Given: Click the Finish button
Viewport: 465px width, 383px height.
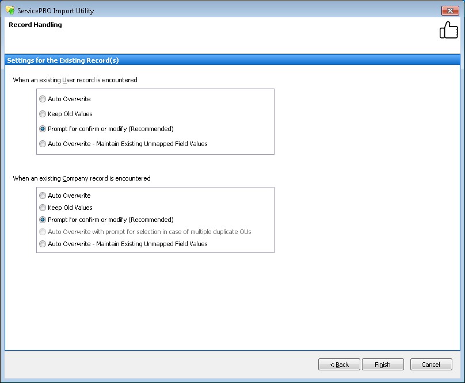Looking at the screenshot, I should (x=383, y=364).
